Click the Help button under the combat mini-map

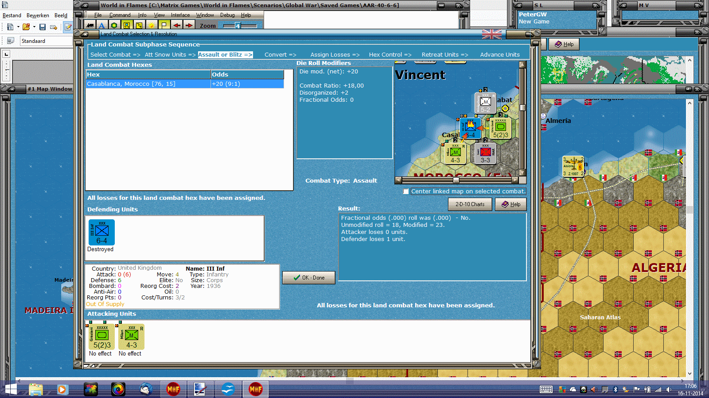point(511,204)
